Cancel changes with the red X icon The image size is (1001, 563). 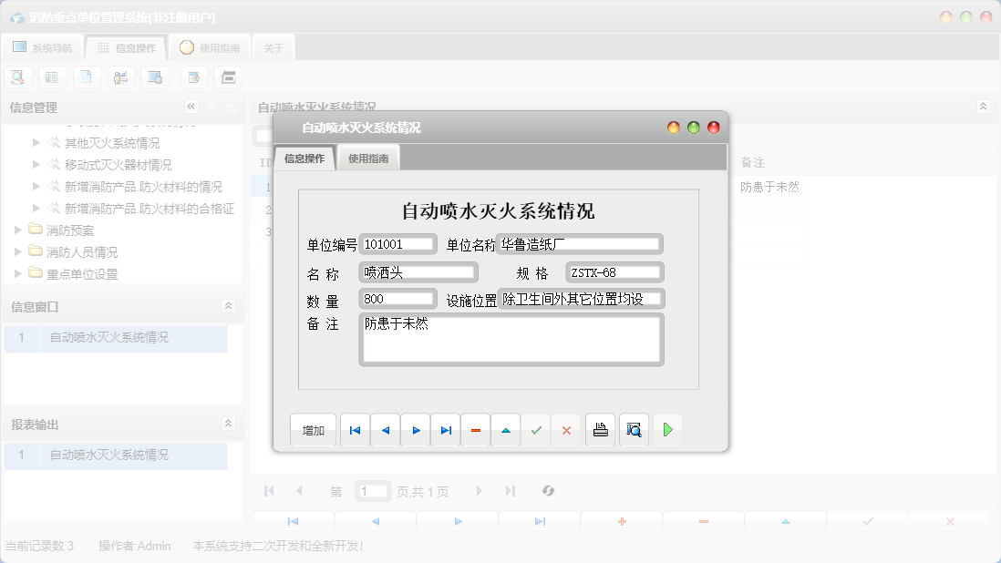tap(566, 429)
